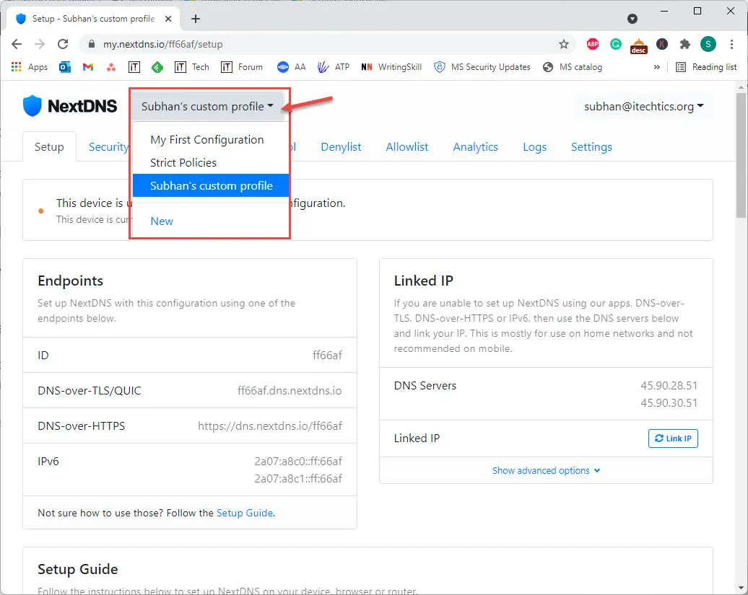Select Subhan's custom profile entry
748x595 pixels.
point(210,185)
